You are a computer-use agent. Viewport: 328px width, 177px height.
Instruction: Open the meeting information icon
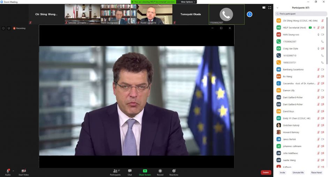[x=3, y=28]
